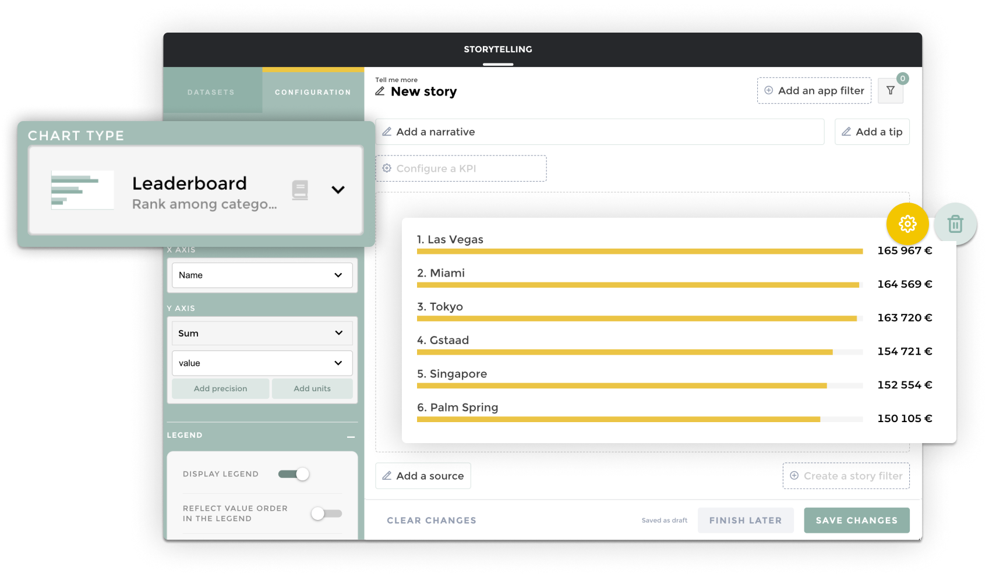The image size is (989, 577).
Task: Click the Save Changes button
Action: click(x=856, y=521)
